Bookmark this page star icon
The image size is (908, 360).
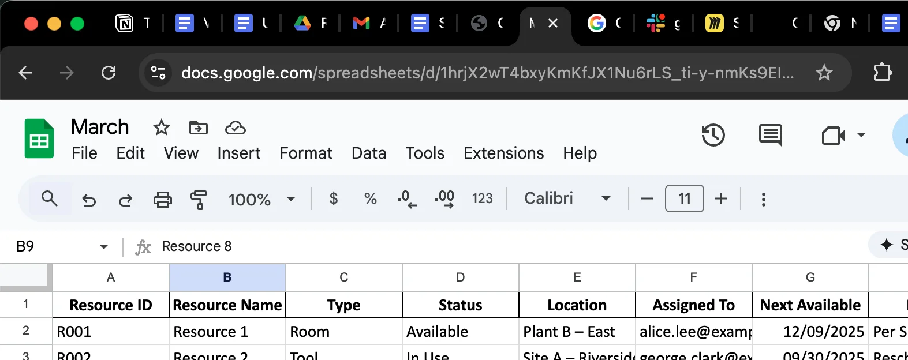(x=824, y=73)
